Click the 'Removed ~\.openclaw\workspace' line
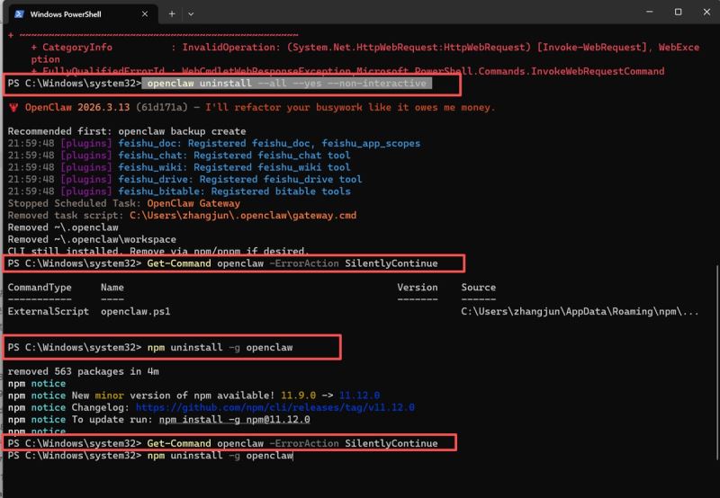The height and width of the screenshot is (498, 720). (92, 239)
